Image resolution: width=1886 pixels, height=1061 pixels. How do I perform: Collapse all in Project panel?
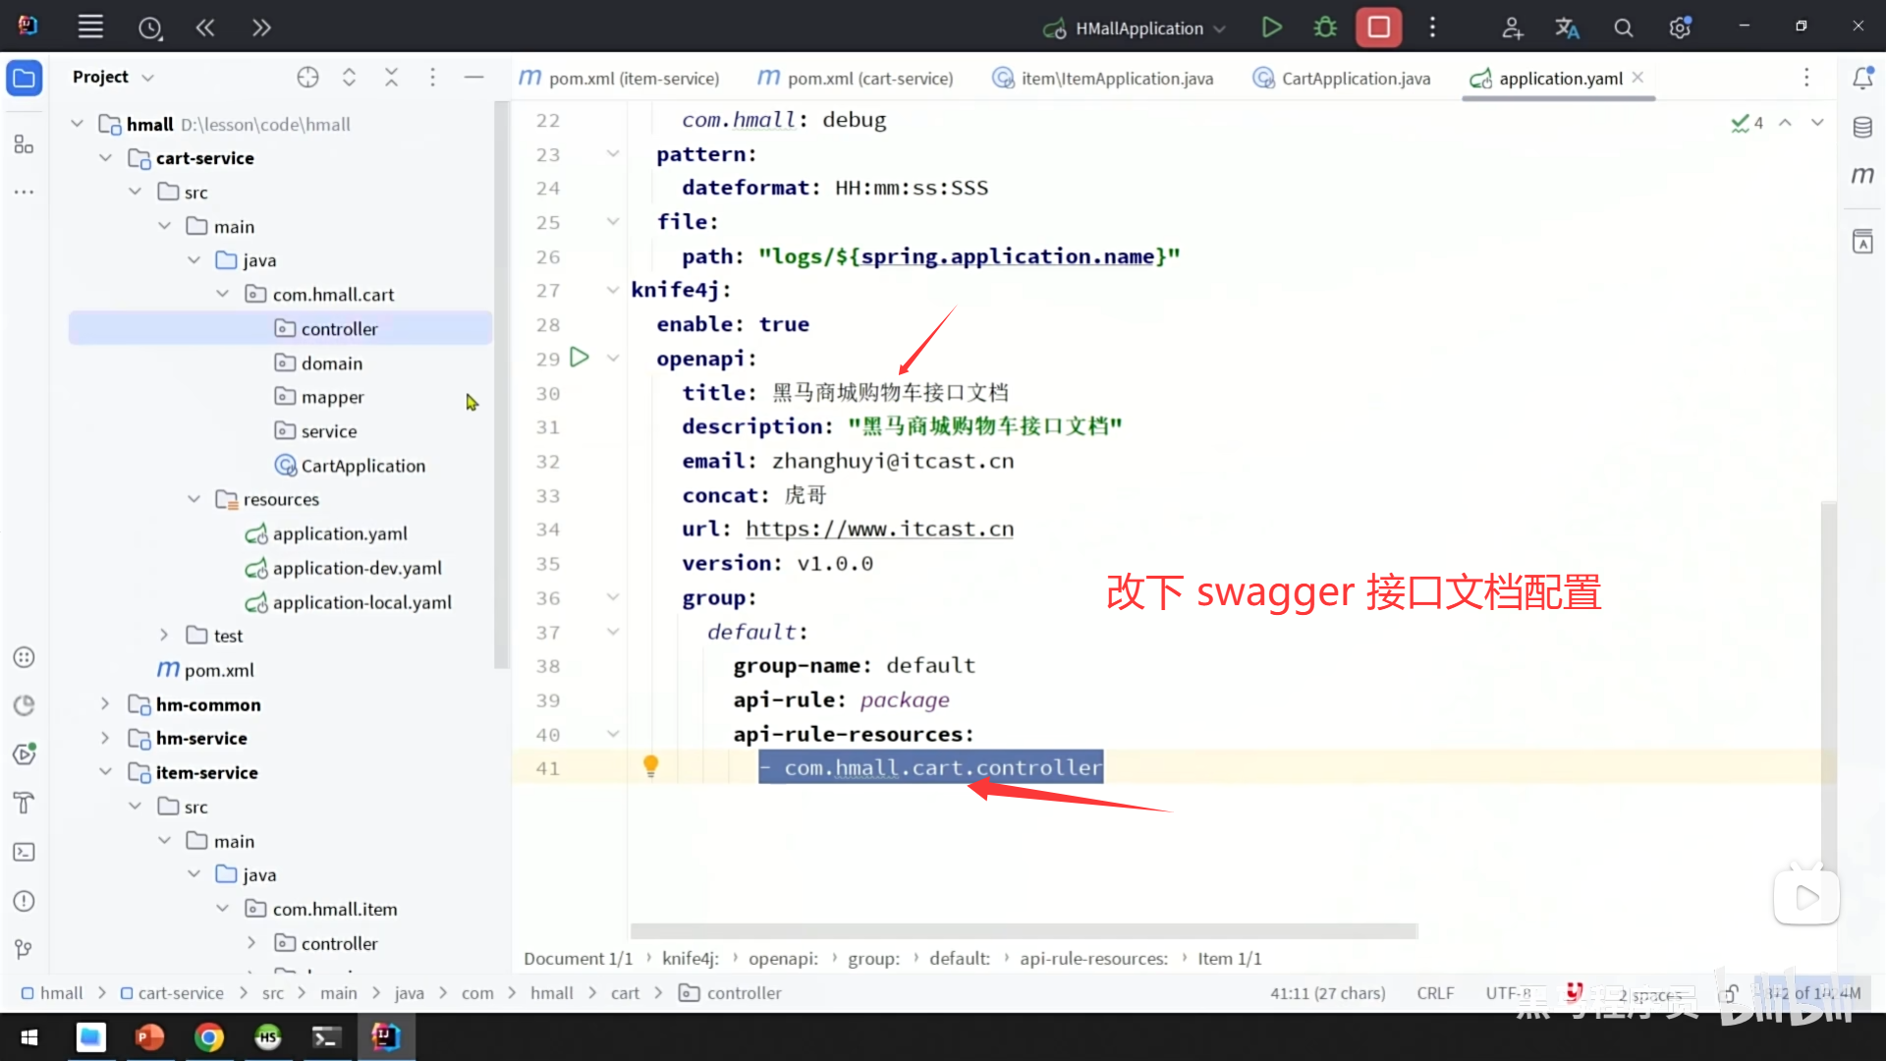pos(391,78)
